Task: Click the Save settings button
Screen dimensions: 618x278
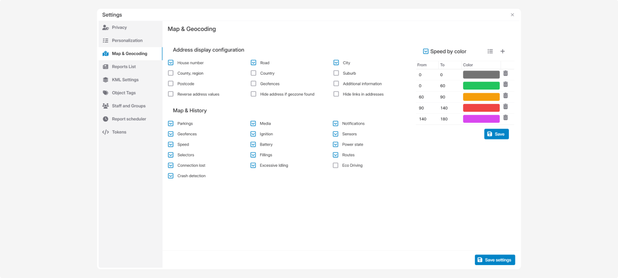Action: 494,260
